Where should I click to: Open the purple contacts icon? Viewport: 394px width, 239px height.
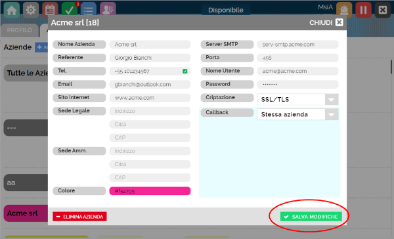coord(108,10)
